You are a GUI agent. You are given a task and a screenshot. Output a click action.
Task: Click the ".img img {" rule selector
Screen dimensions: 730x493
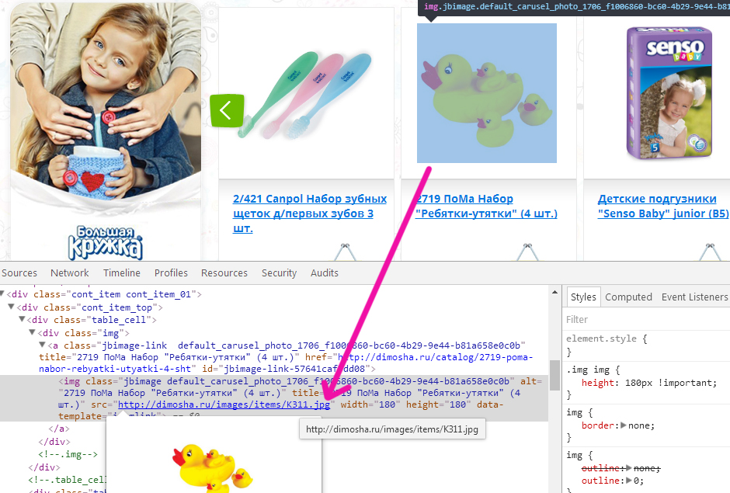pyautogui.click(x=593, y=370)
